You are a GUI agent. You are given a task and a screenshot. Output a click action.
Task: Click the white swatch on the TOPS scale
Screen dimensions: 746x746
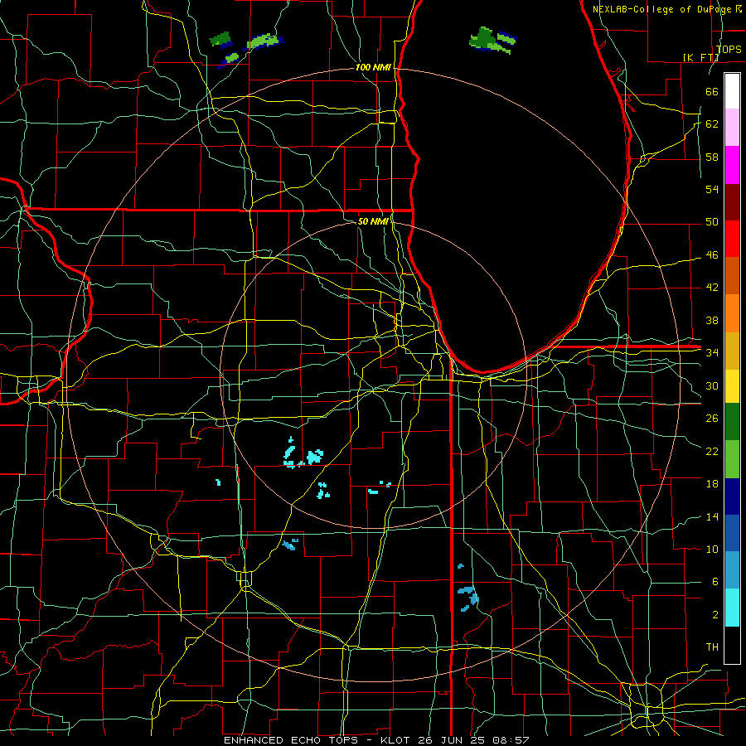(x=732, y=91)
